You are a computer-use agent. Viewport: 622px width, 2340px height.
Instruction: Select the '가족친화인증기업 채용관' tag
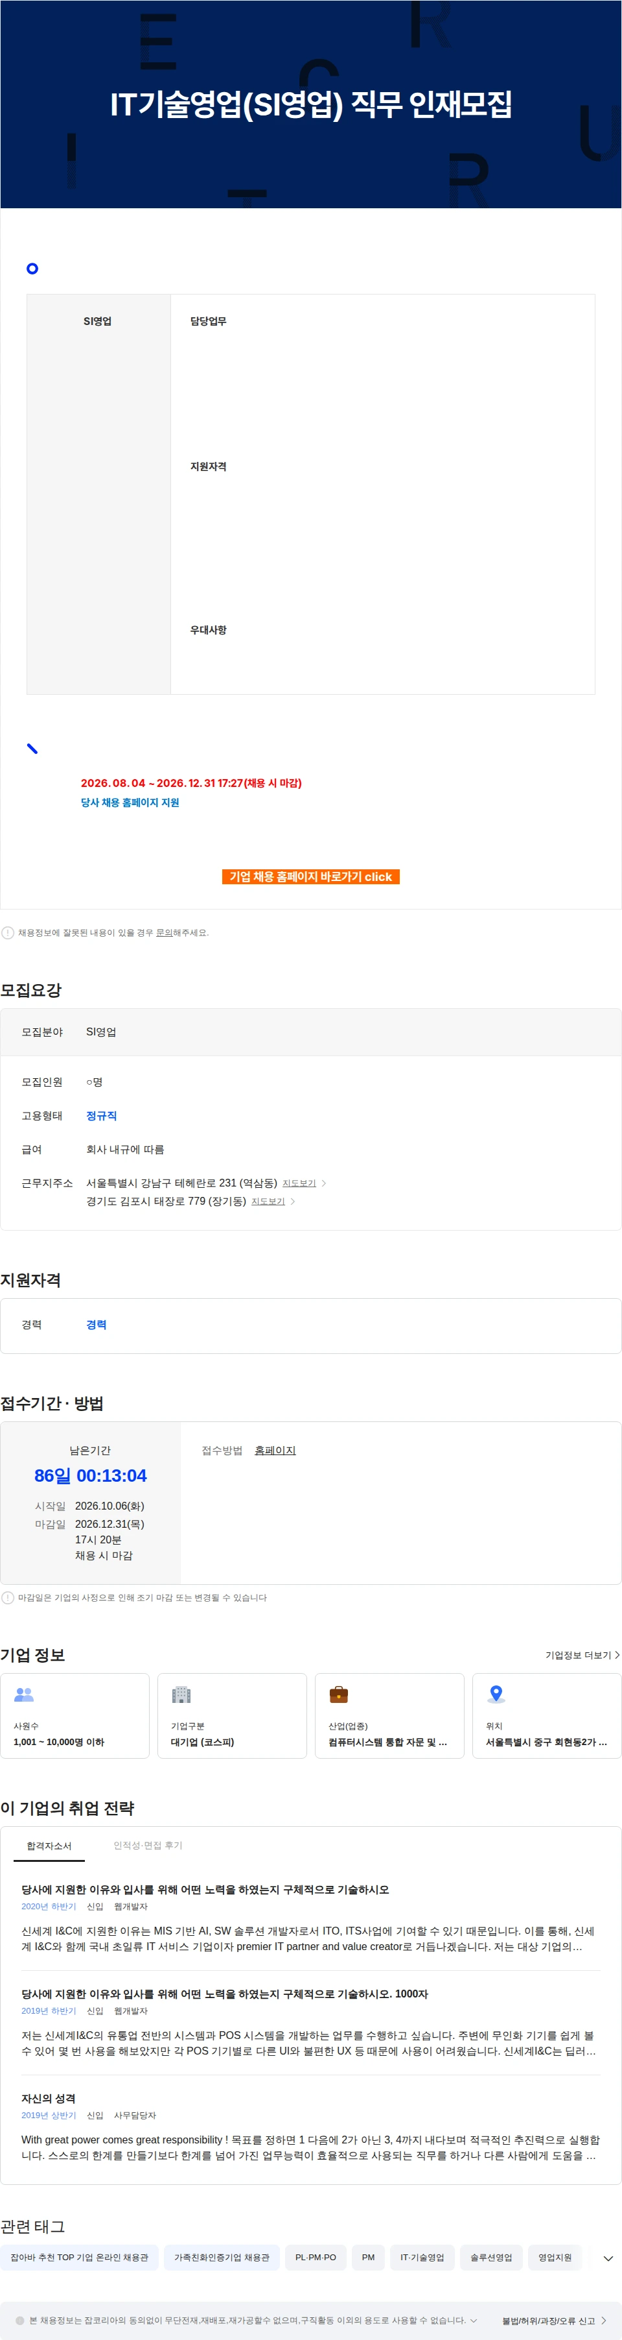click(222, 2258)
